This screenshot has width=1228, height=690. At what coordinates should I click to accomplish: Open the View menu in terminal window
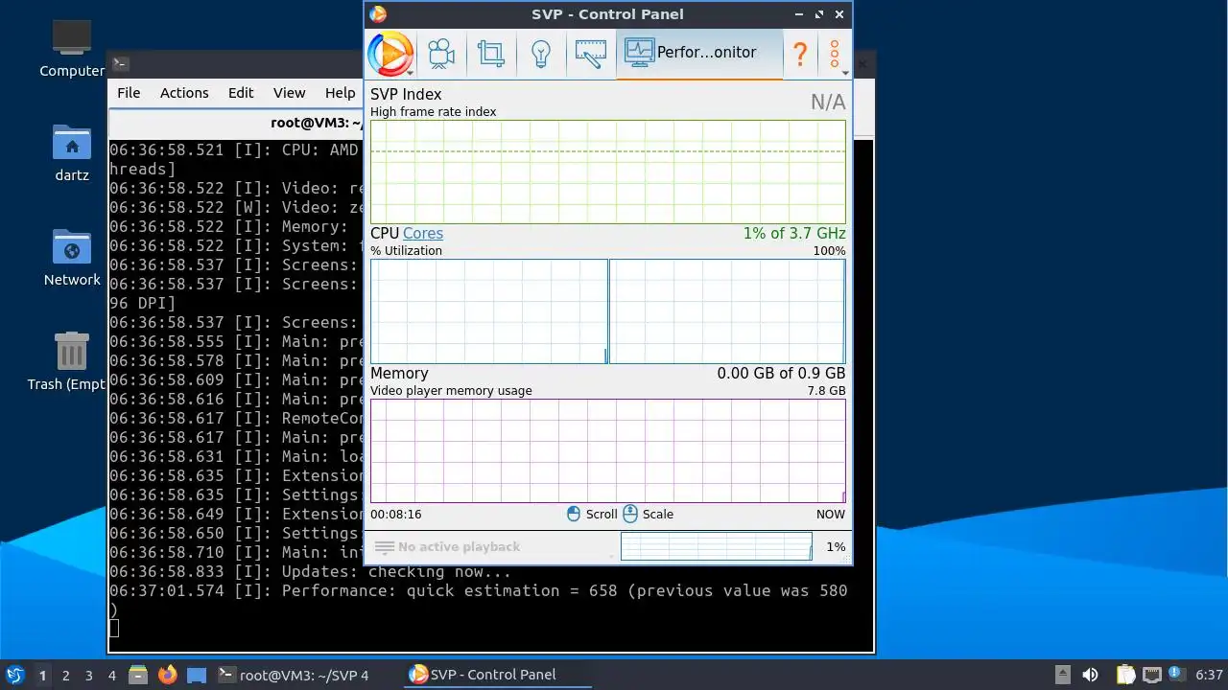click(x=289, y=93)
